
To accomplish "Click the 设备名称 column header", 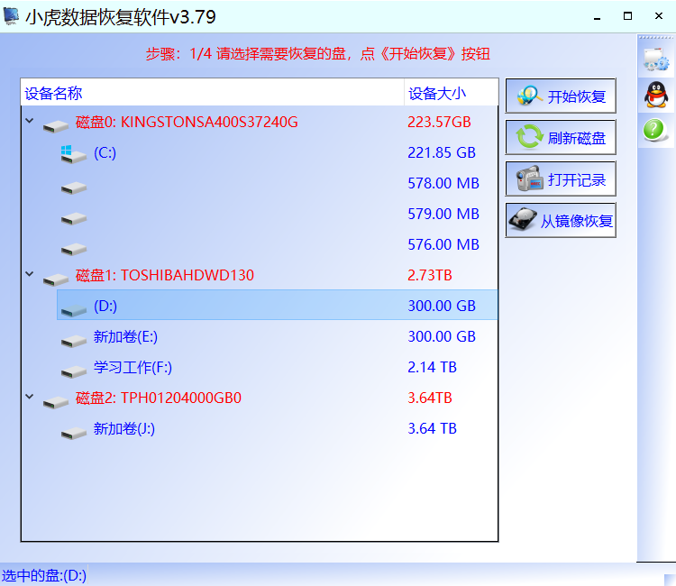I will click(x=212, y=93).
